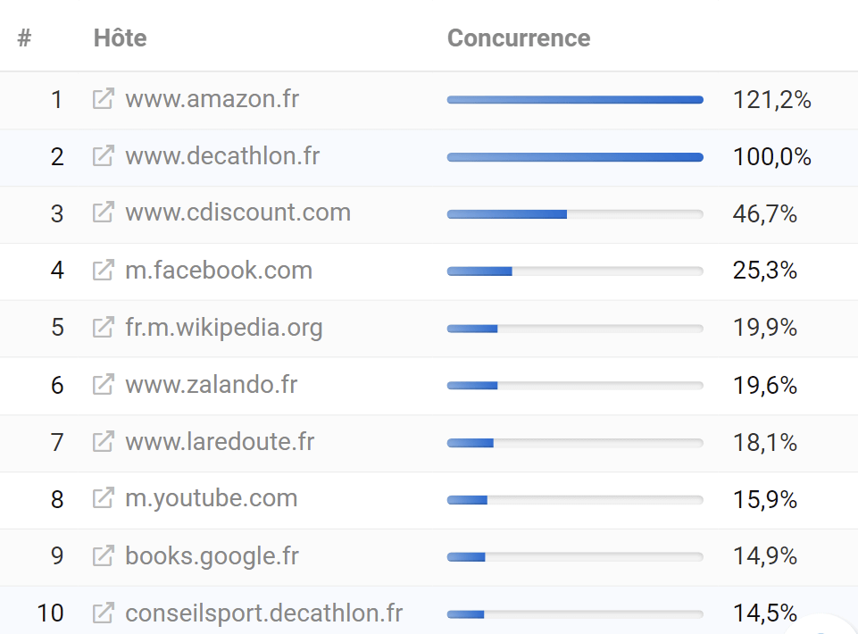
Task: Click external link icon beside www.cdiscount.com
Action: (x=104, y=213)
